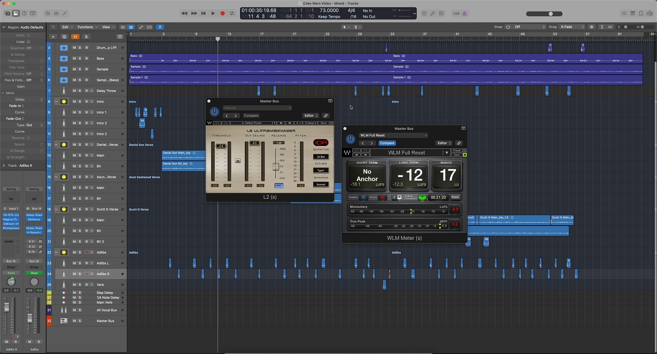
Task: Open the Media Browser icon
Action: tap(649, 13)
